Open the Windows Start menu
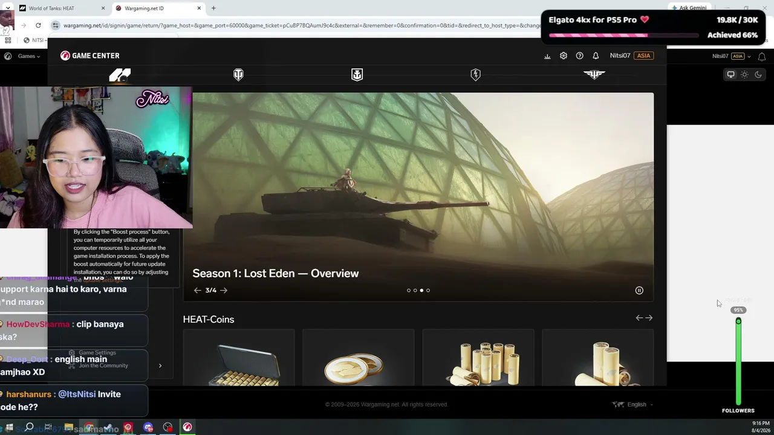Image resolution: width=774 pixels, height=435 pixels. [9, 427]
